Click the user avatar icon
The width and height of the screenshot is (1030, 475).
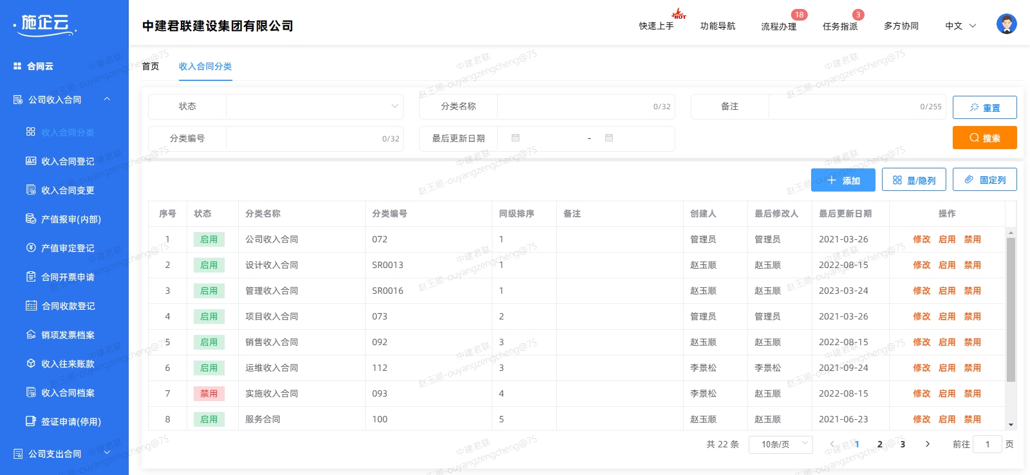[1006, 24]
